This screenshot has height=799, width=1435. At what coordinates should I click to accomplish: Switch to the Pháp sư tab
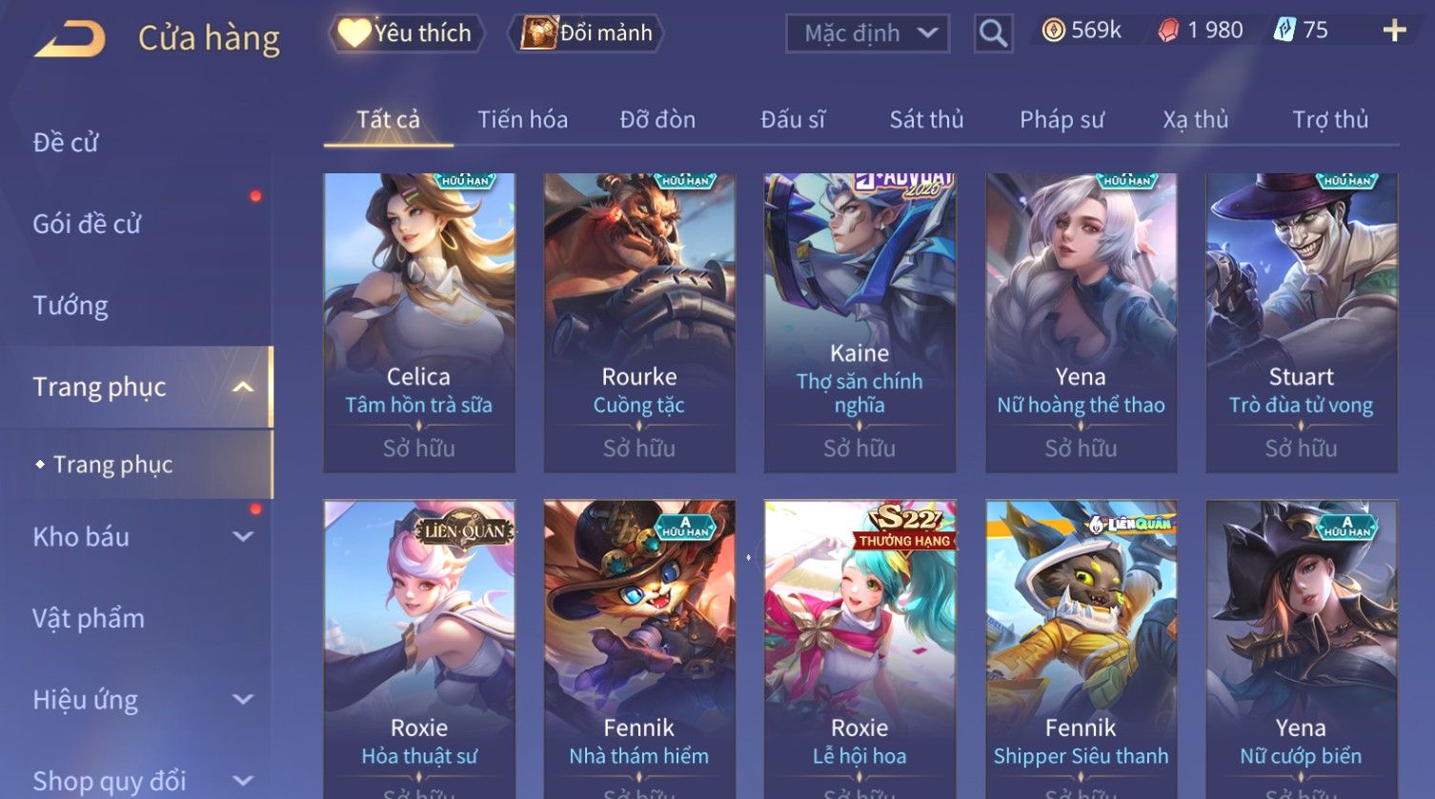pos(1061,120)
